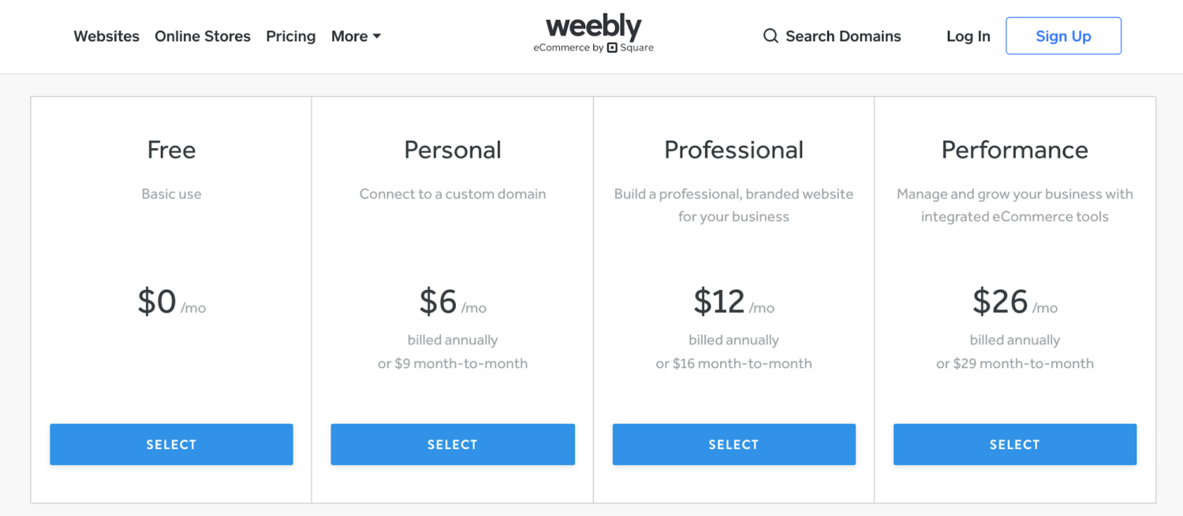Screen dimensions: 1183x516
Task: Click the More dropdown arrow
Action: pos(377,36)
